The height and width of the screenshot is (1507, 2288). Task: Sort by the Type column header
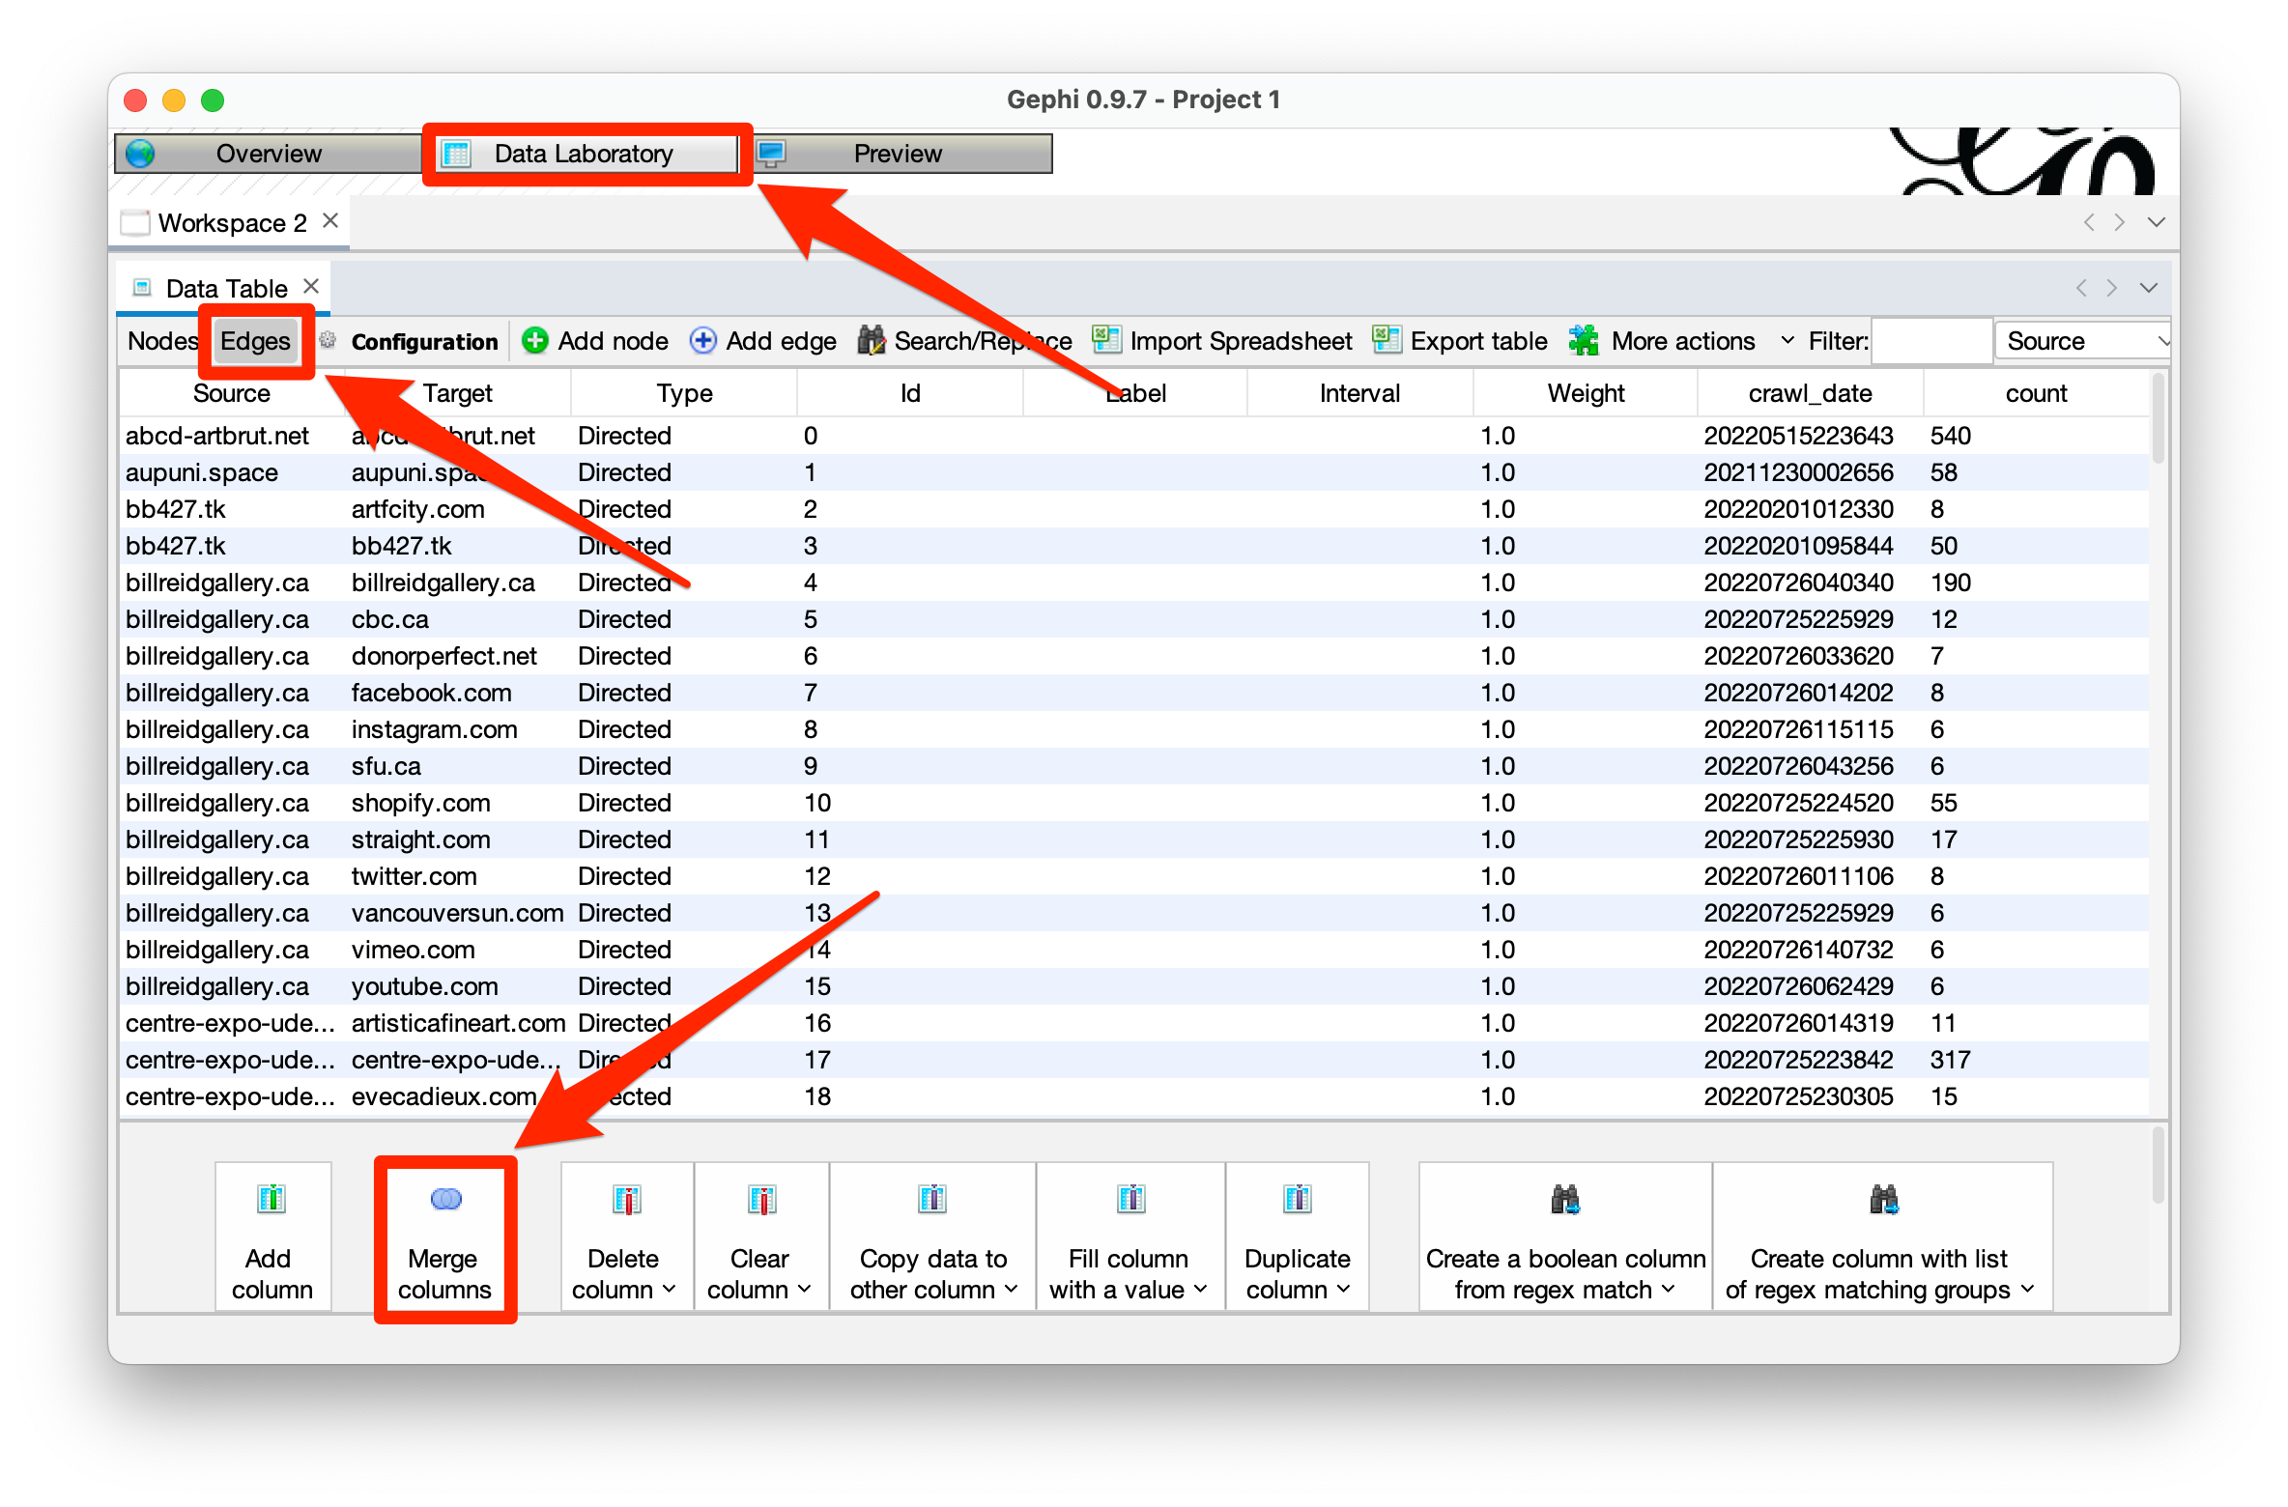[x=684, y=393]
